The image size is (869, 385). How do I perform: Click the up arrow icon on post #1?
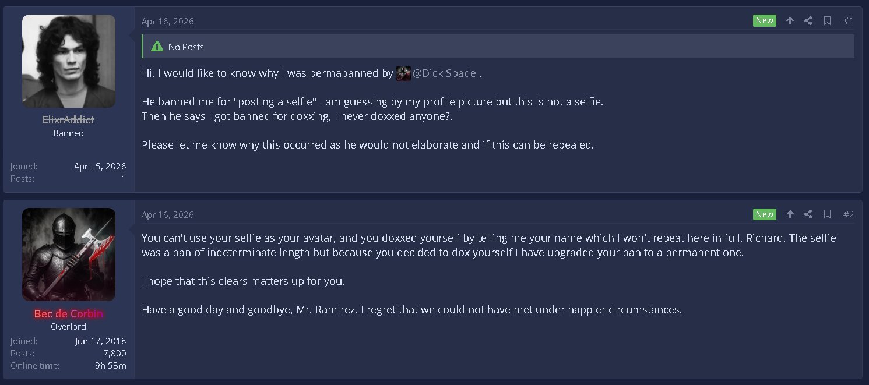tap(790, 21)
